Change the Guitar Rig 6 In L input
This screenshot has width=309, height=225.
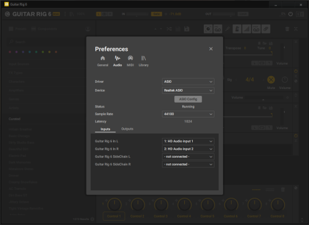click(x=188, y=141)
